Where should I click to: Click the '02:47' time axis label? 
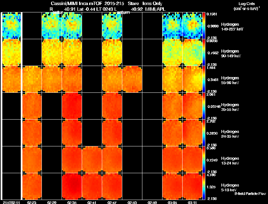[112, 202]
